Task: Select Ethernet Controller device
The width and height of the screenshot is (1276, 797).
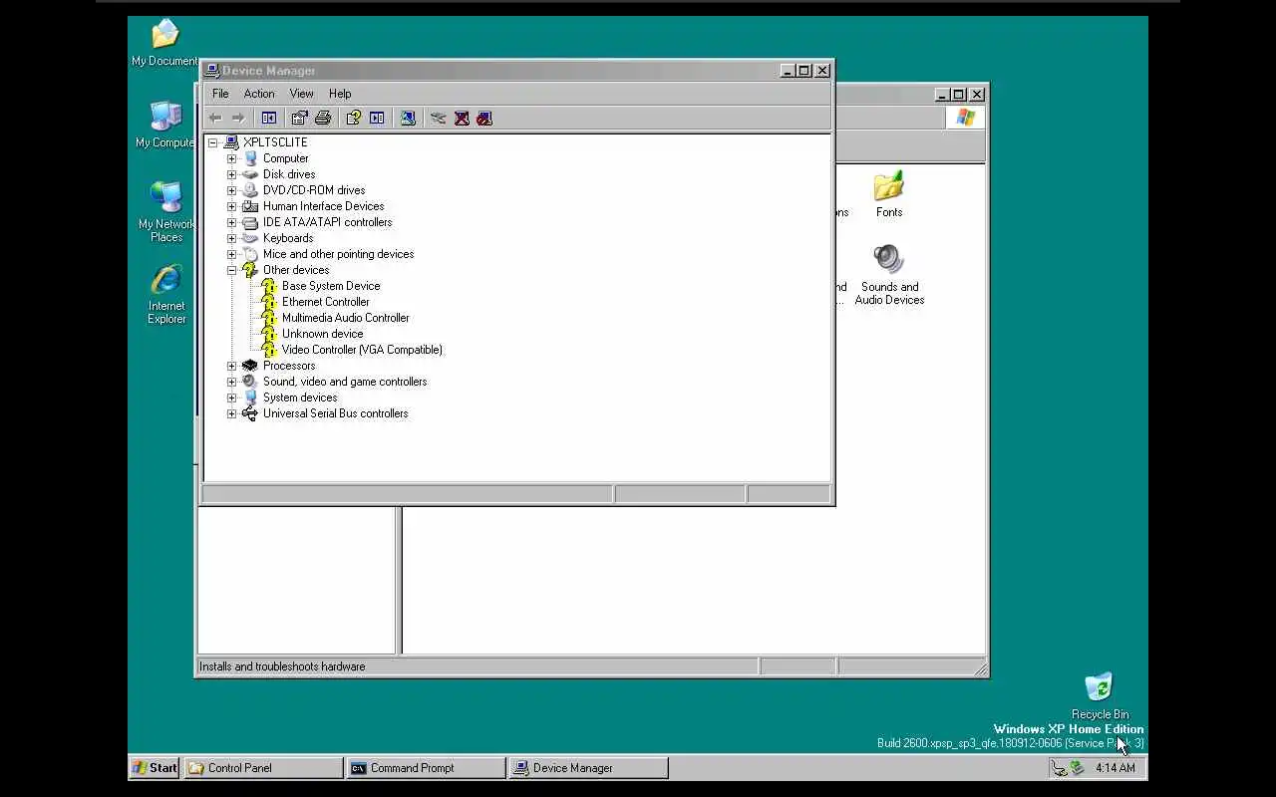Action: [x=325, y=302]
